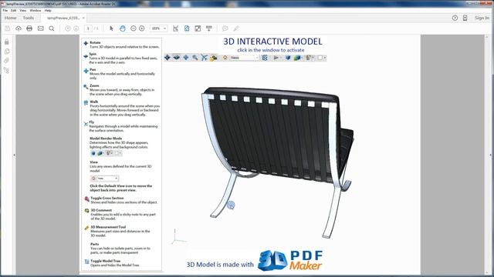This screenshot has width=494, height=277.
Task: Toggle the Model Tree icon in 3D toolbar
Action: (265, 58)
